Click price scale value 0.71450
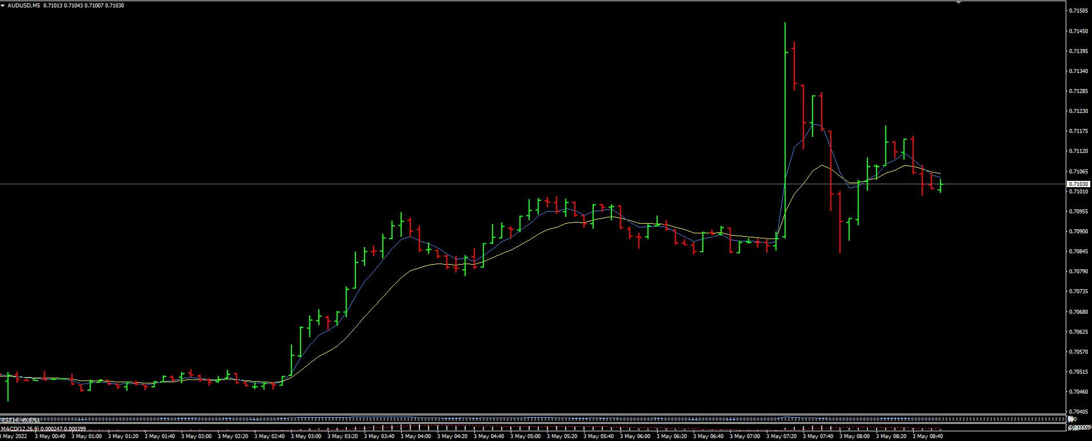 (x=1078, y=31)
